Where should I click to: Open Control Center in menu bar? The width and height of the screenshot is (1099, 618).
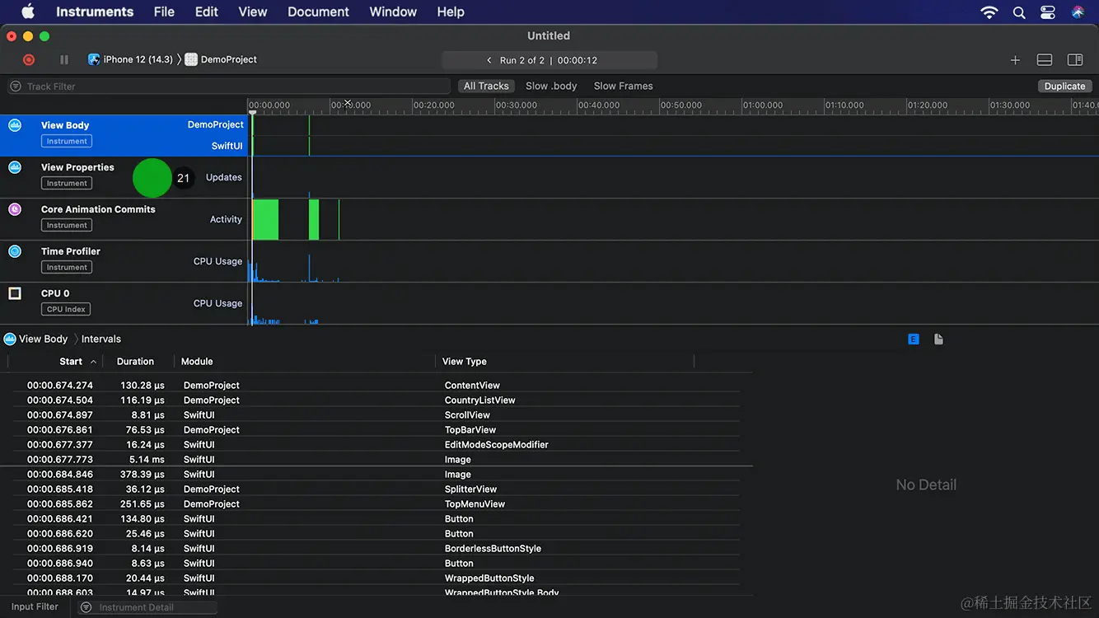(x=1048, y=12)
